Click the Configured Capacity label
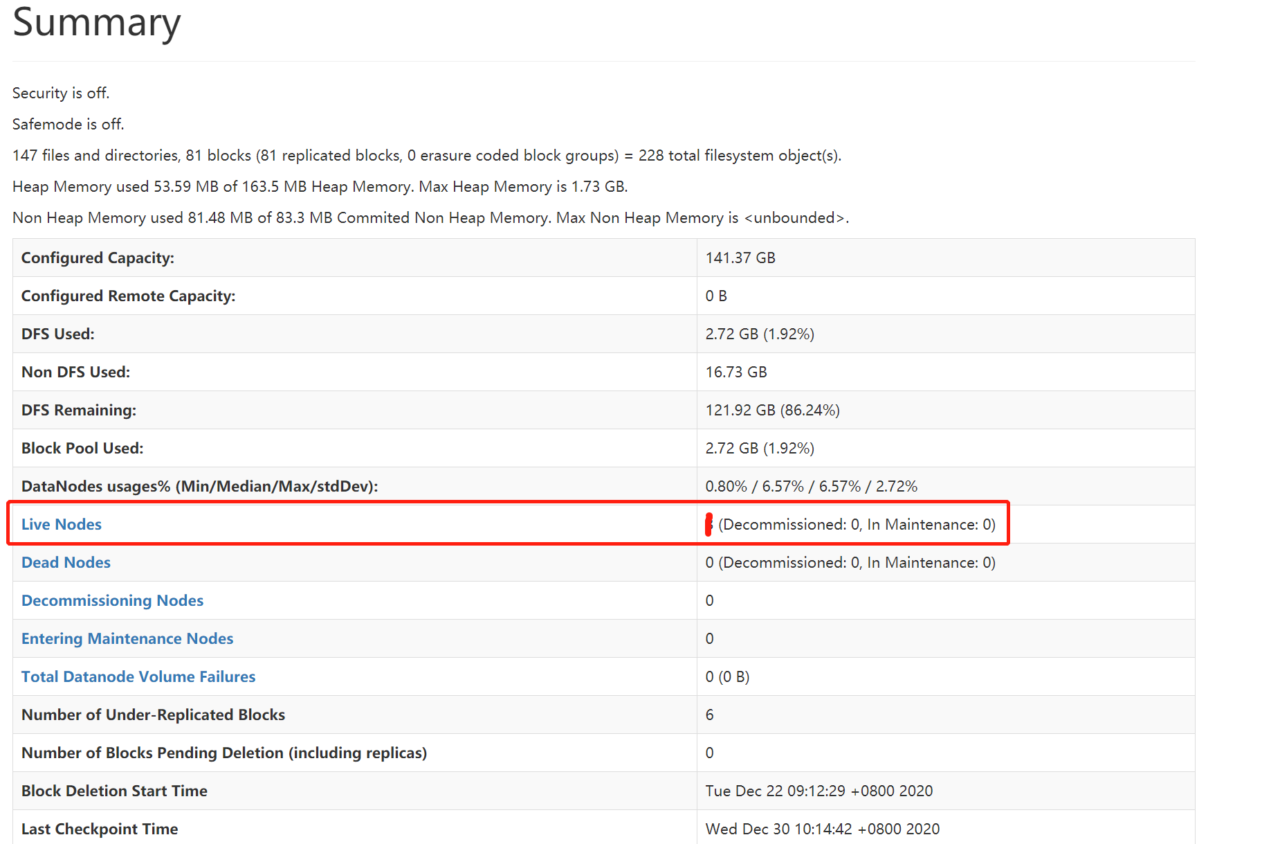The image size is (1262, 844). 98,258
